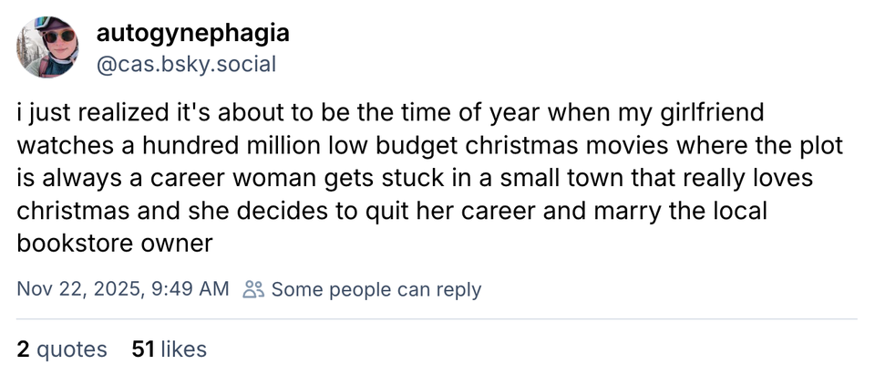Image resolution: width=875 pixels, height=375 pixels.
Task: Click the bold number 51 like count
Action: click(143, 349)
